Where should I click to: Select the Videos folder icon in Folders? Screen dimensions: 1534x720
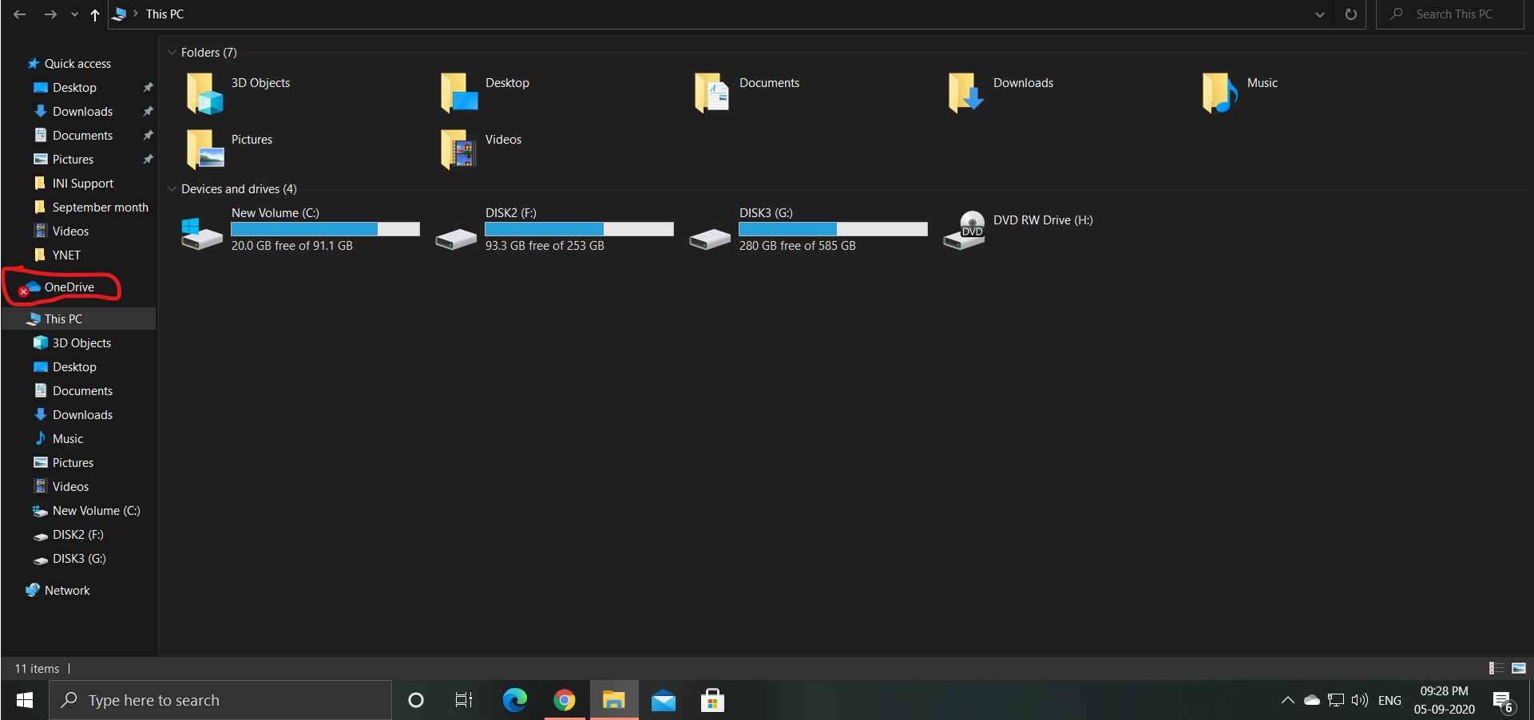pos(459,149)
